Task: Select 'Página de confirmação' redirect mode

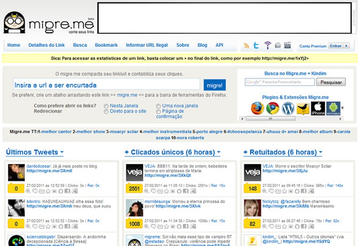Action: tap(158, 110)
